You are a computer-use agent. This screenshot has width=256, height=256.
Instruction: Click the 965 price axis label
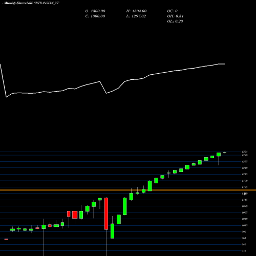tap(244, 238)
